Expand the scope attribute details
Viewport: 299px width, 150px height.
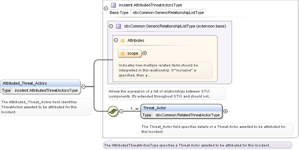(145, 53)
